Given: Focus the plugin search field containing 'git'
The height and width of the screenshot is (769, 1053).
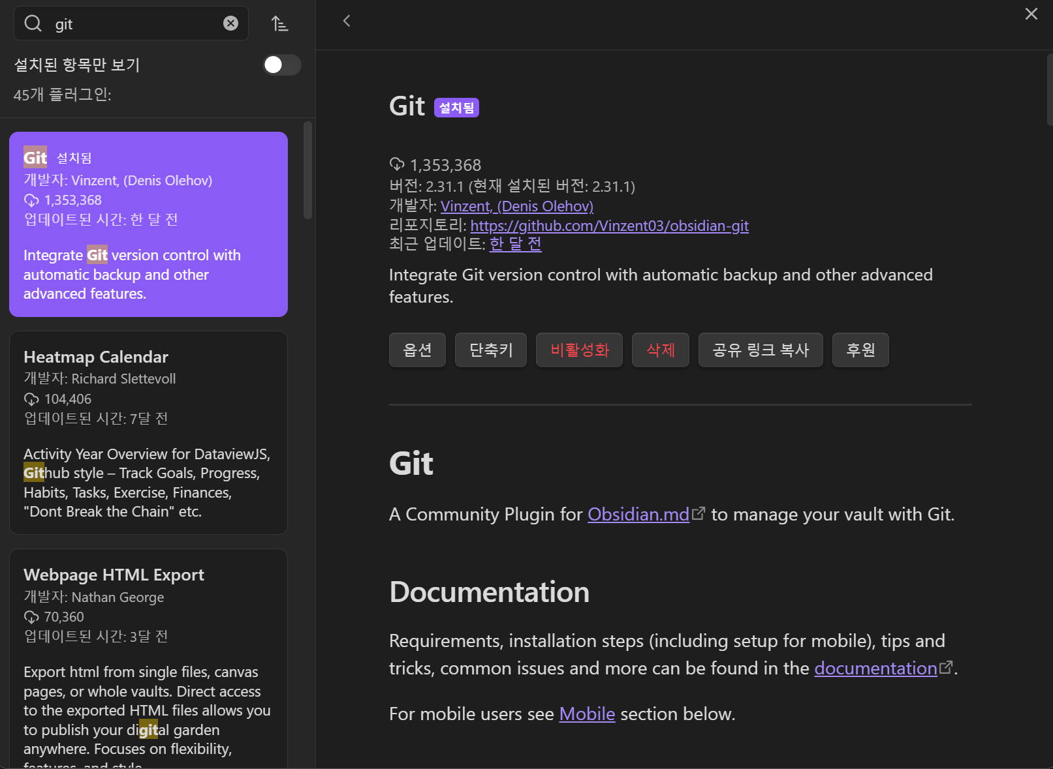Looking at the screenshot, I should (x=131, y=23).
